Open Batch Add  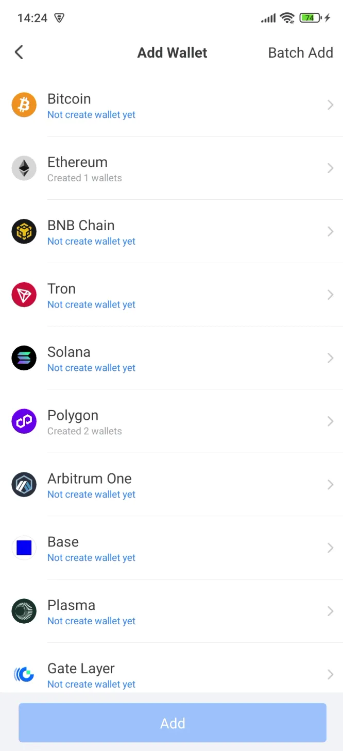(301, 52)
